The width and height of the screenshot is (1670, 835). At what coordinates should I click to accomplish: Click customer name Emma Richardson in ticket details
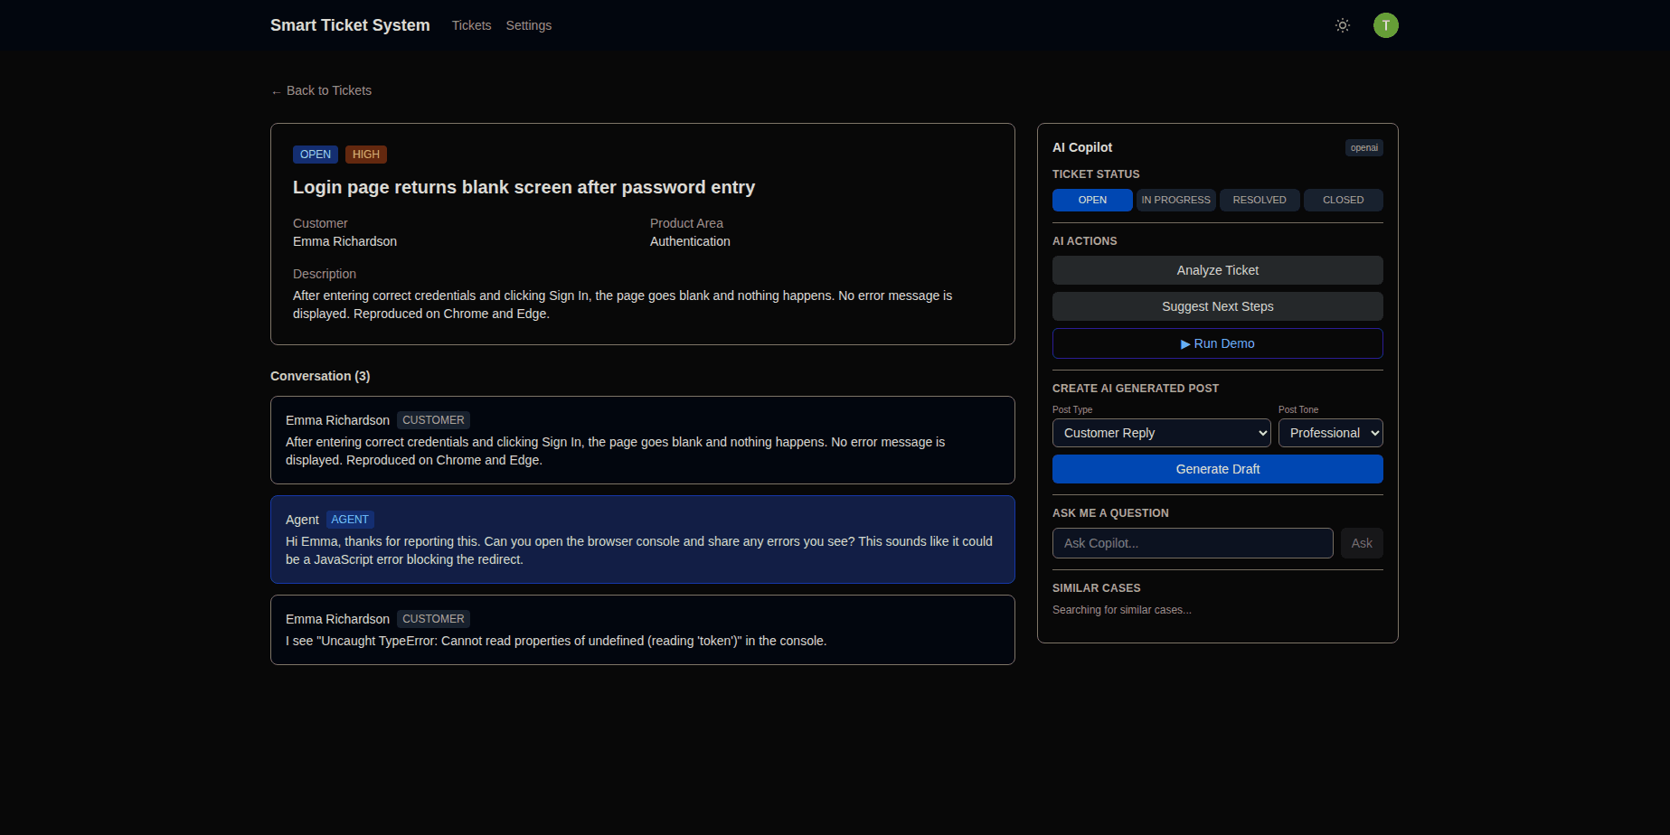(344, 241)
